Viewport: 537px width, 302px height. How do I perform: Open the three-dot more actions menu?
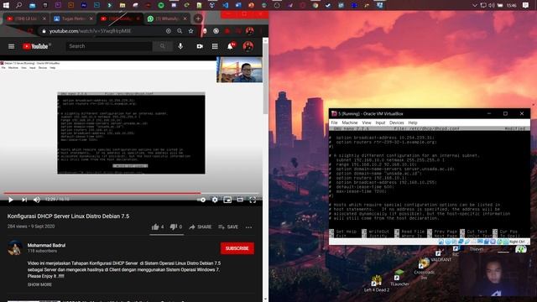[248, 227]
